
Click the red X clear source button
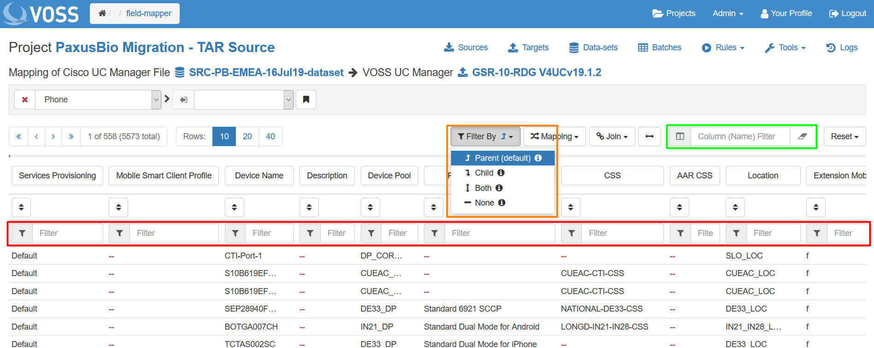click(x=25, y=100)
